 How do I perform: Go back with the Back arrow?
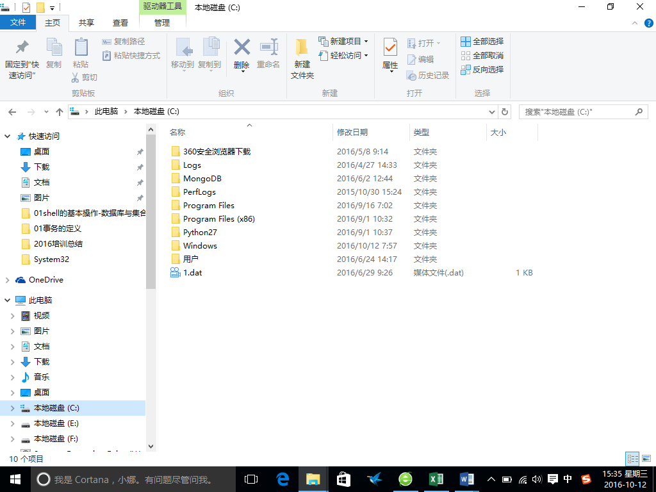pyautogui.click(x=12, y=111)
